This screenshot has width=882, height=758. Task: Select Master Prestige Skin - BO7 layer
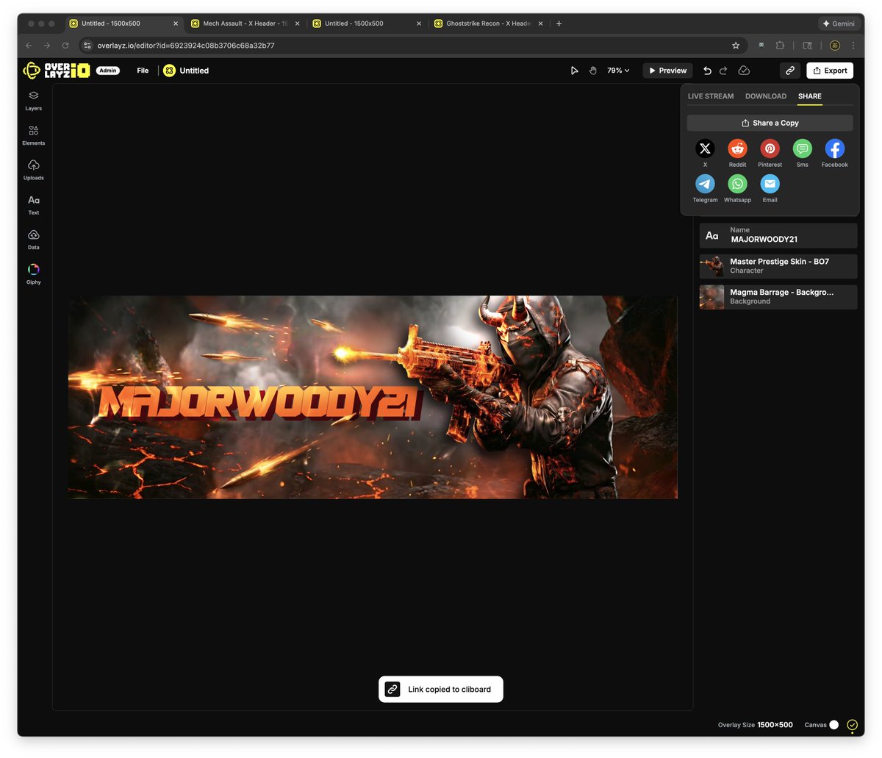pos(778,266)
